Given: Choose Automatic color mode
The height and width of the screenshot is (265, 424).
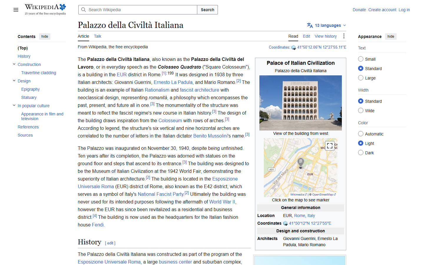Looking at the screenshot, I should coord(361,134).
